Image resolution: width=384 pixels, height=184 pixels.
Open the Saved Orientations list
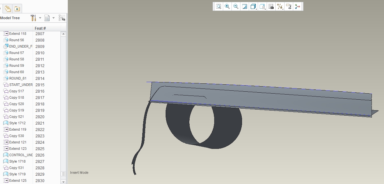click(x=263, y=6)
